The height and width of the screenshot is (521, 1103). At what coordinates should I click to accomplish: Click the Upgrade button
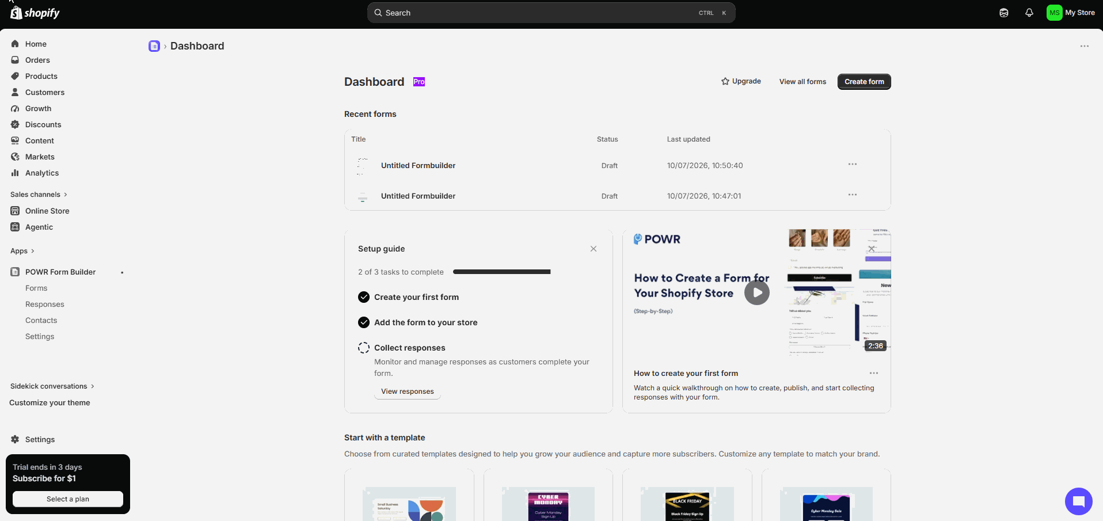tap(741, 81)
